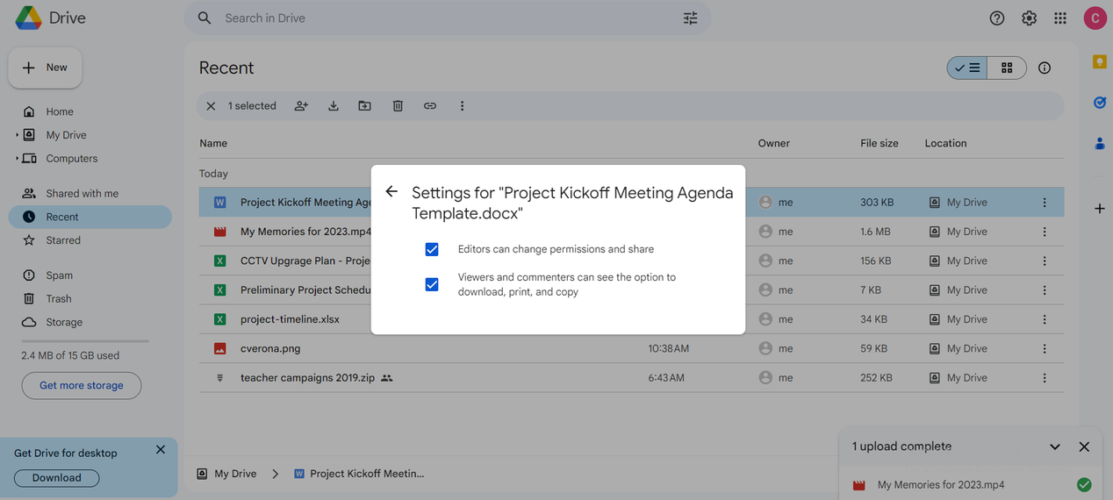This screenshot has width=1113, height=500.
Task: Open more options for Preliminary Project row
Action: tap(1045, 290)
